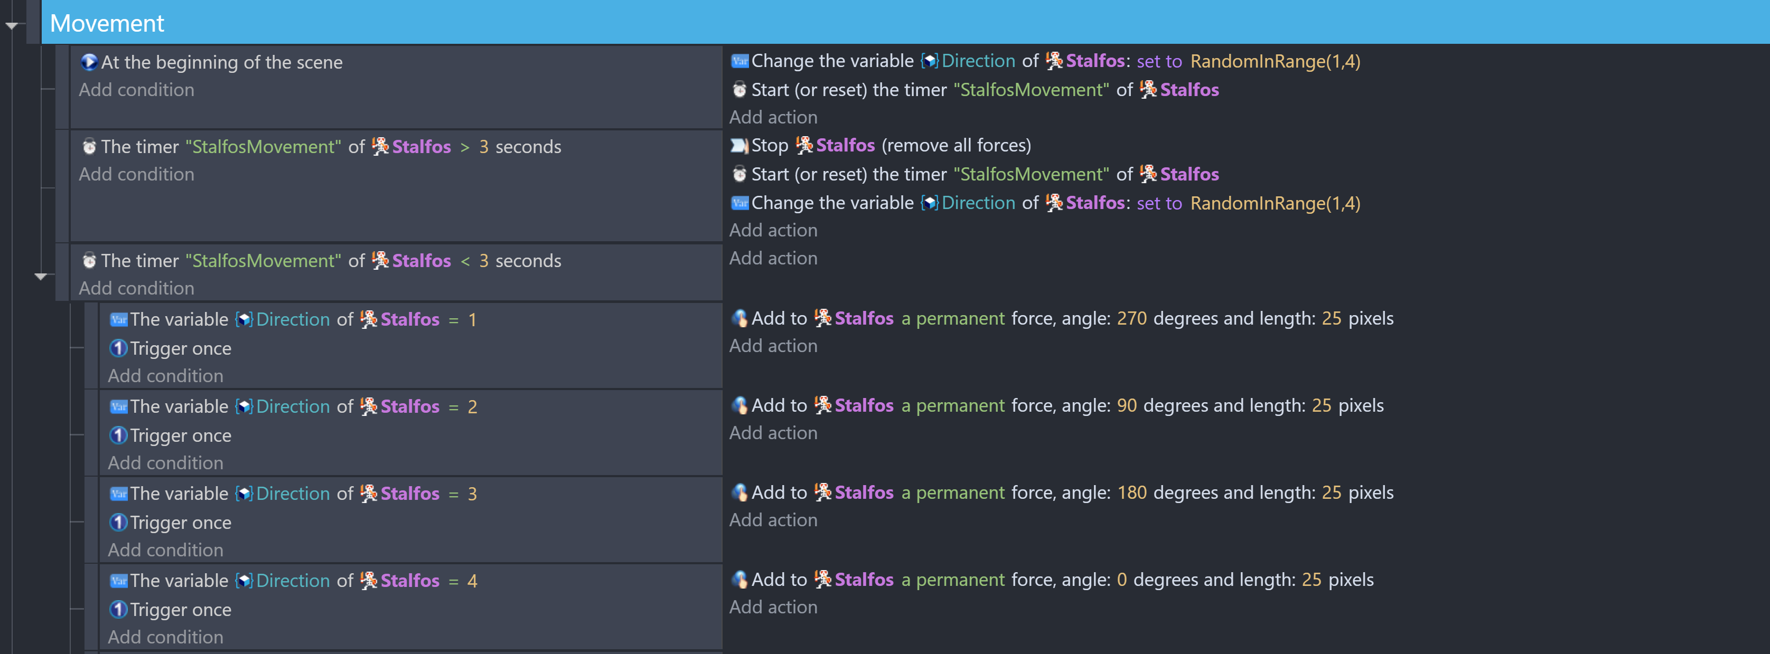Click variable icon in Direction = 2 condition
The width and height of the screenshot is (1770, 654).
point(119,406)
